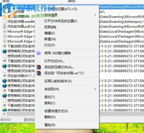Expand the 发送到(N) submenu arrow
Image resolution: width=144 pixels, height=133 pixels.
(x=95, y=89)
